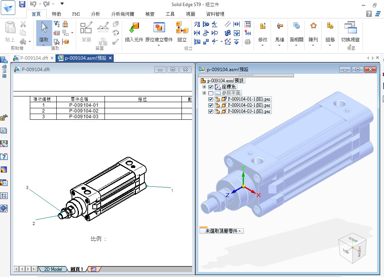The image size is (384, 277).
Task: Uncheck the P-009104-01-1(HI).par checkbox
Action: coord(211,99)
